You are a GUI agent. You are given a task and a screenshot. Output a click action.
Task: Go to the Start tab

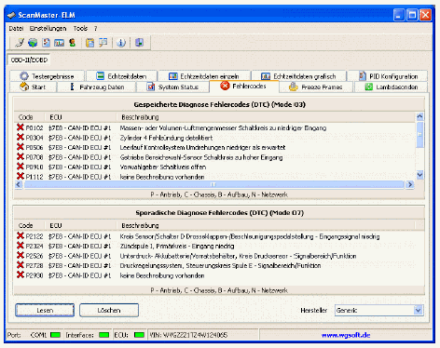[34, 87]
